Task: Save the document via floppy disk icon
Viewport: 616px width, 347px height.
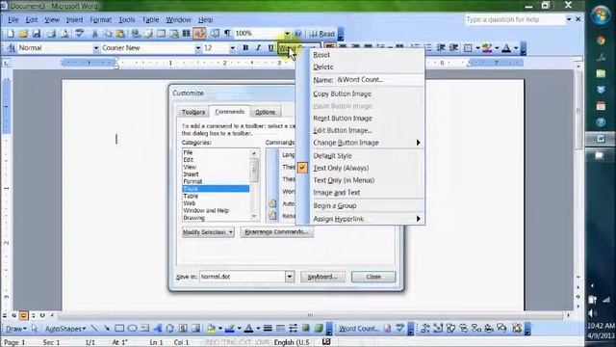Action: pyautogui.click(x=37, y=34)
